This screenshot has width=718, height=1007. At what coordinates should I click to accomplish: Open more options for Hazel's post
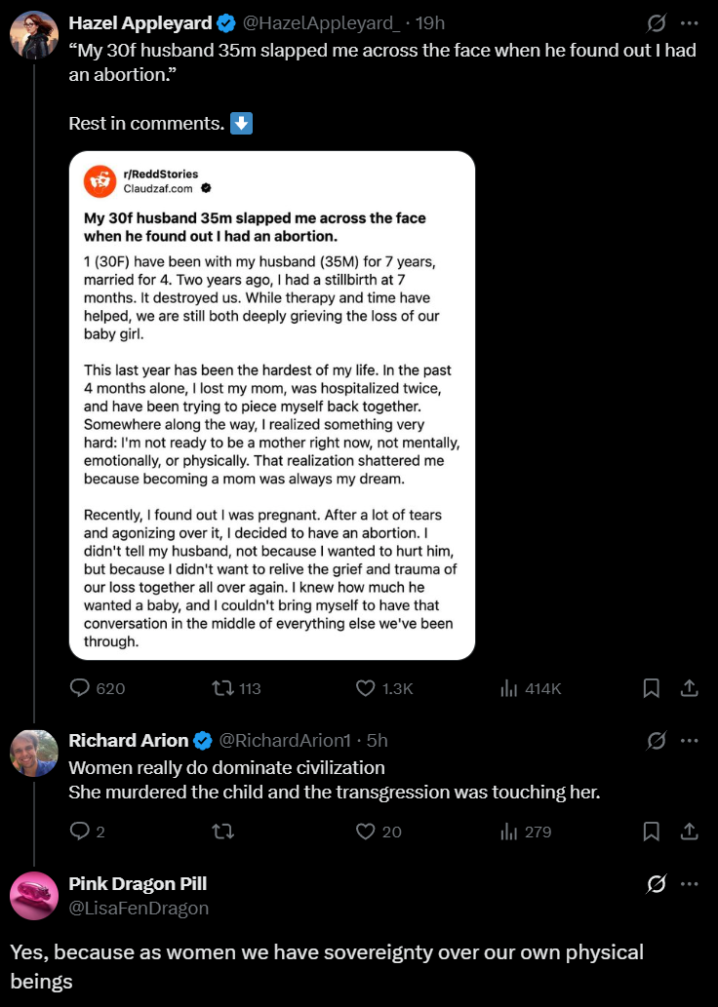pos(690,21)
